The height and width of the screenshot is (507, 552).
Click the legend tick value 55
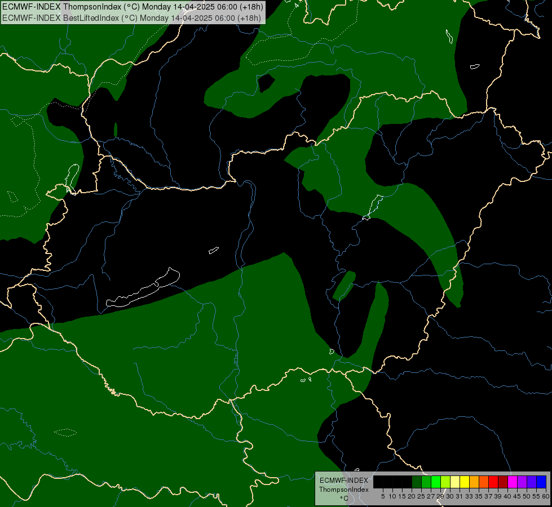point(537,496)
